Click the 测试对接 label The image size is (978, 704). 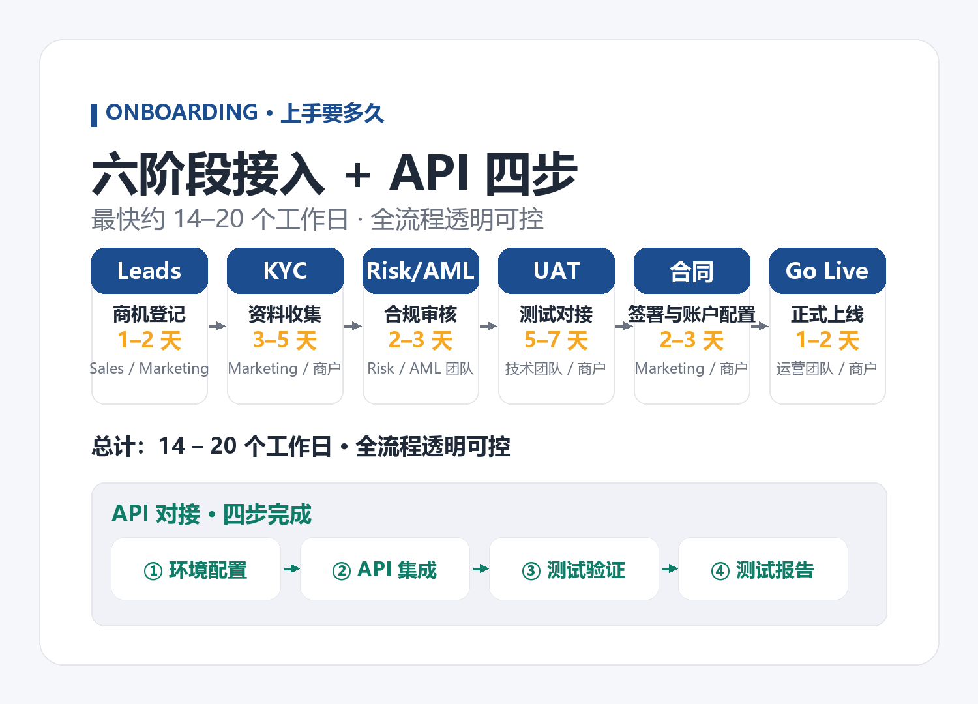tap(556, 314)
